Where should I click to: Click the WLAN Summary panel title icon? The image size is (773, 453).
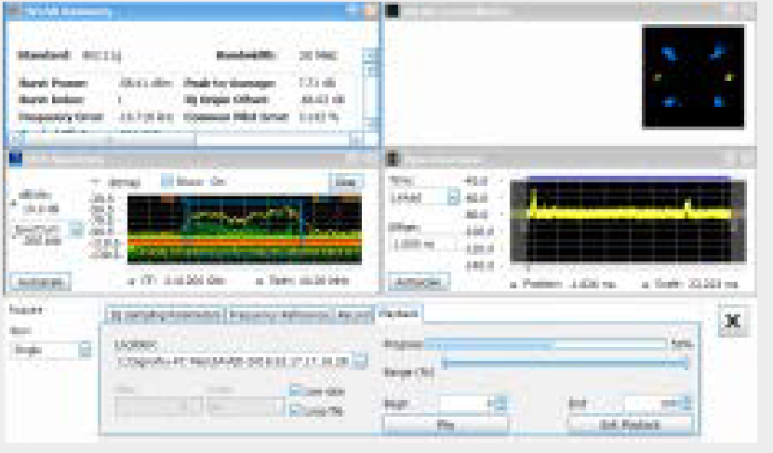(x=17, y=11)
